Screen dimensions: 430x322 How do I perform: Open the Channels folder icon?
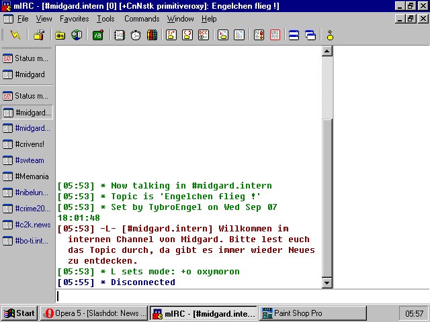(60, 35)
